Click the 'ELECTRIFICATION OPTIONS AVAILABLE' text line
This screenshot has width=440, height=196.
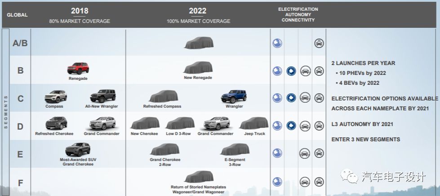(385, 99)
